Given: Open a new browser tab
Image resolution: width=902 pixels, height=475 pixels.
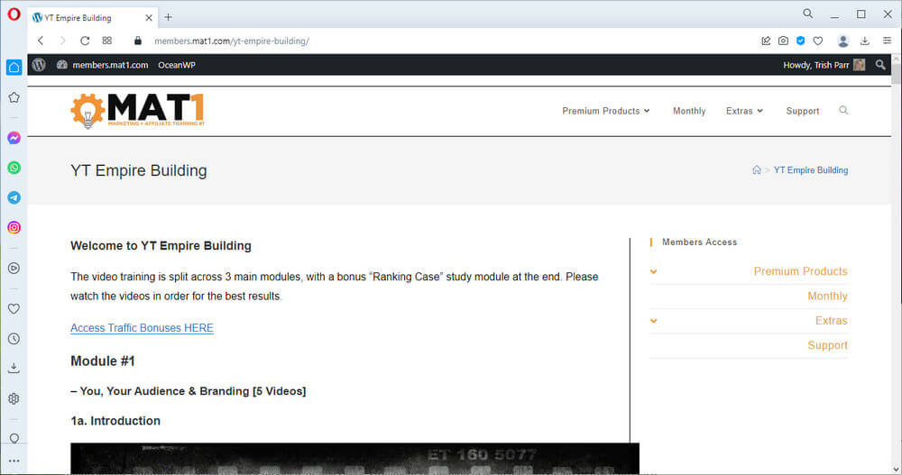Looking at the screenshot, I should click(x=168, y=17).
